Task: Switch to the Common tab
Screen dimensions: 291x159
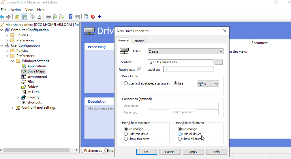Action: point(138,41)
